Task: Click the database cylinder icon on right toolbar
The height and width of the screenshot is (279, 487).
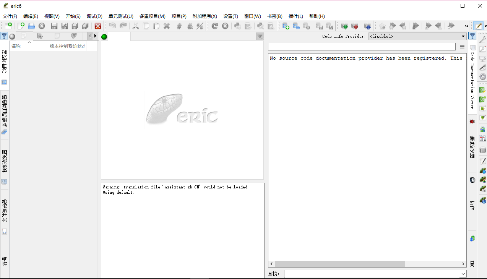Action: (483, 150)
